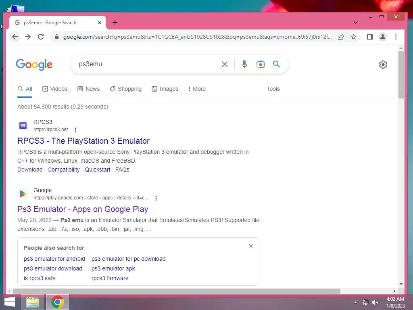Open the taskbar clock and date

(x=395, y=302)
